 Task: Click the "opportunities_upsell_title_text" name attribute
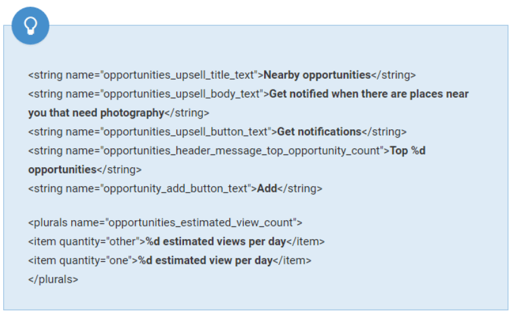click(180, 75)
